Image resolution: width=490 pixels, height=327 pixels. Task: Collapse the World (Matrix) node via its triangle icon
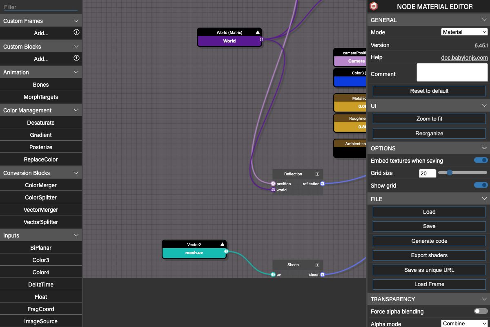point(257,32)
